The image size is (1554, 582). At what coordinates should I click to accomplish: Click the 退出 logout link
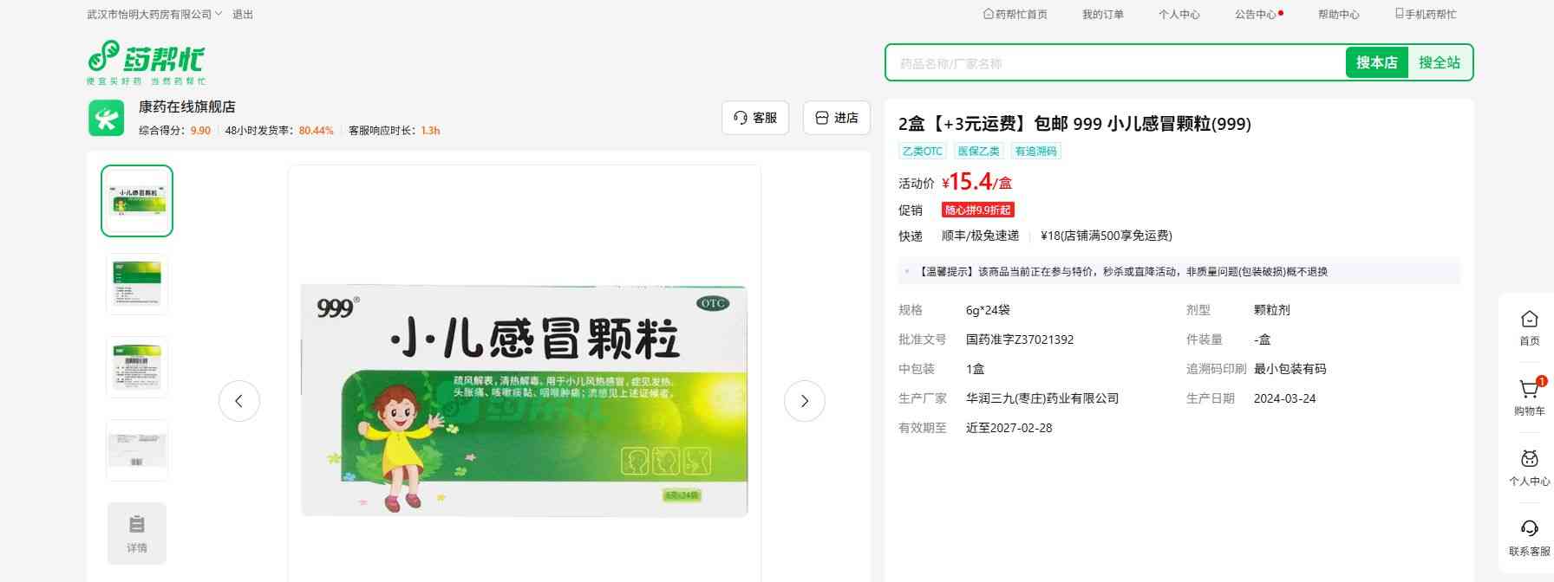243,14
